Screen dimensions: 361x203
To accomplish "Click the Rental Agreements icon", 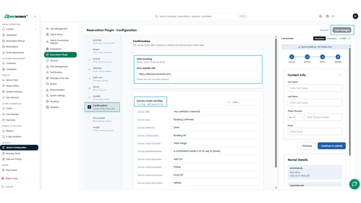I will 3,52.
